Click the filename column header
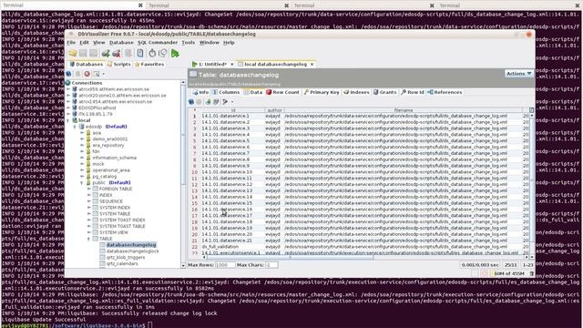Viewport: 583px width, 328px height. [404, 110]
